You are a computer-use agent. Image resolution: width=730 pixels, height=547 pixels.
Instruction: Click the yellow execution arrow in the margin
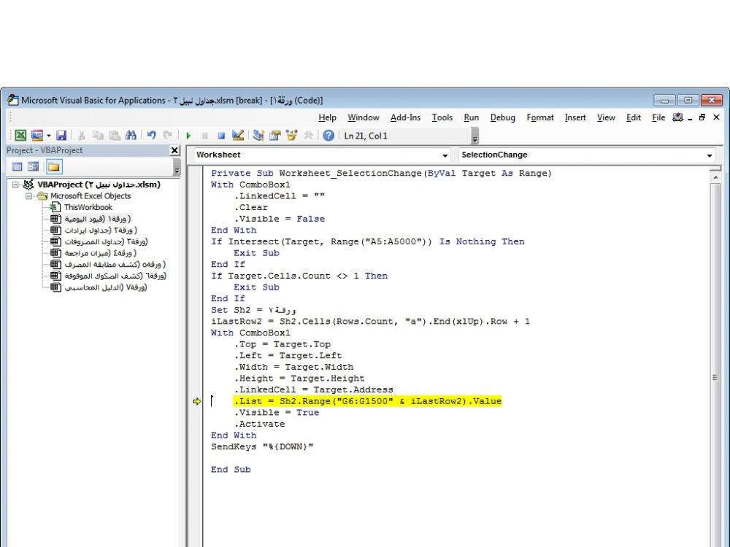tap(197, 401)
